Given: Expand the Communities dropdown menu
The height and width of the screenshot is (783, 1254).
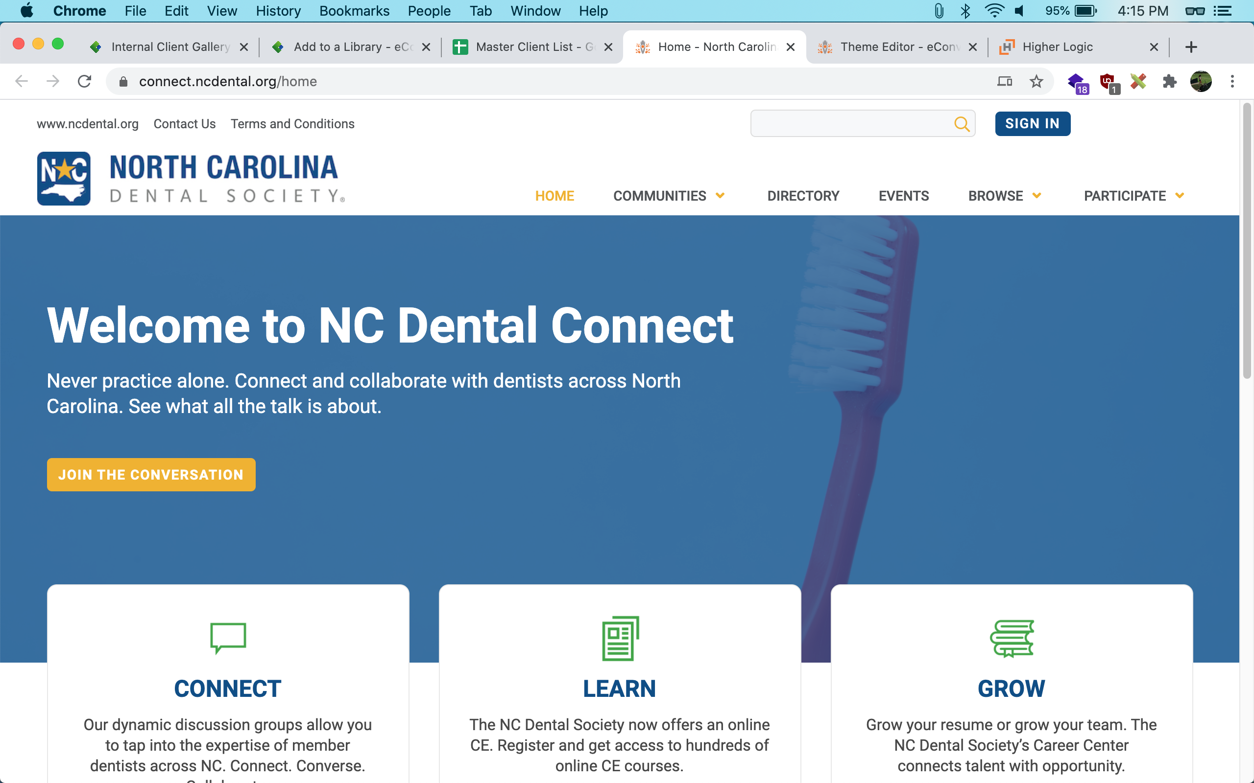Looking at the screenshot, I should click(669, 196).
